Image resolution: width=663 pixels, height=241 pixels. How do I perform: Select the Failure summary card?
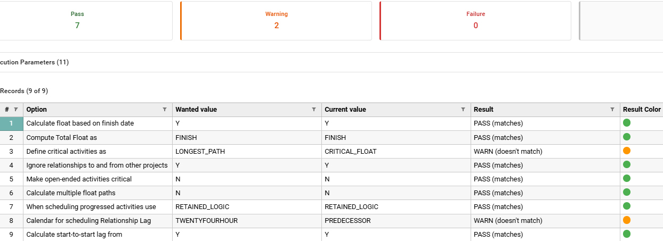coord(475,21)
